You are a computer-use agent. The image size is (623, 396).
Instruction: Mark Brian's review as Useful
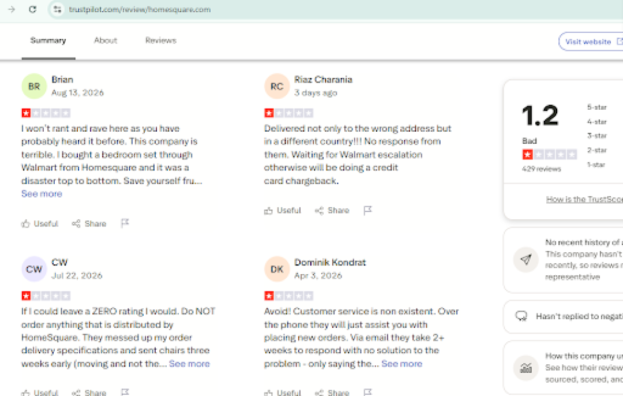(40, 223)
